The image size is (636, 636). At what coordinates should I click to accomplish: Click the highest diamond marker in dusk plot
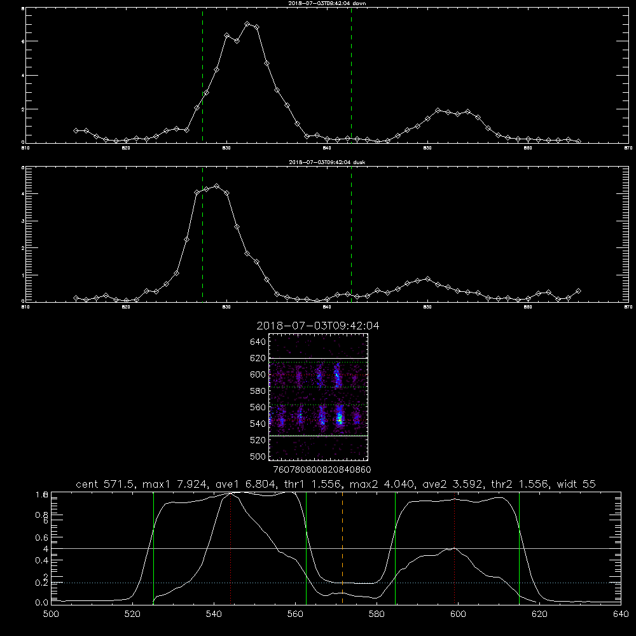217,186
